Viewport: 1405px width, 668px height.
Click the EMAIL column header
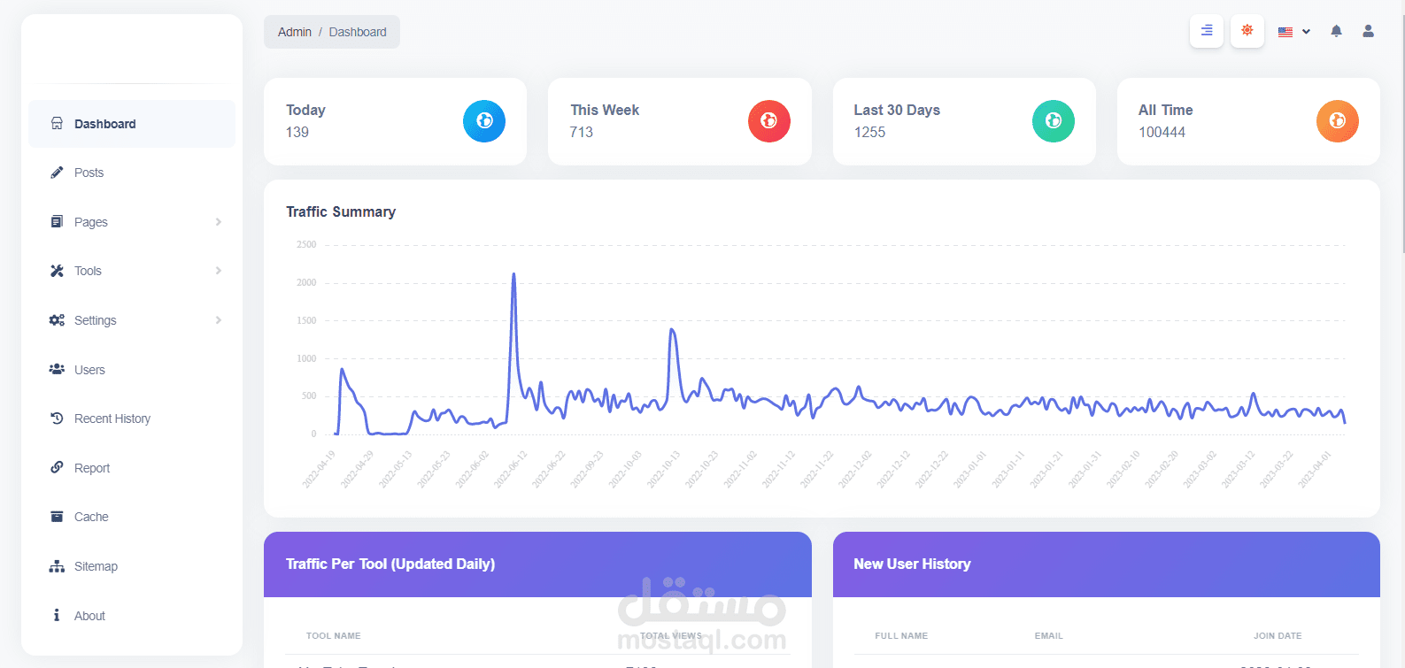pos(1049,635)
